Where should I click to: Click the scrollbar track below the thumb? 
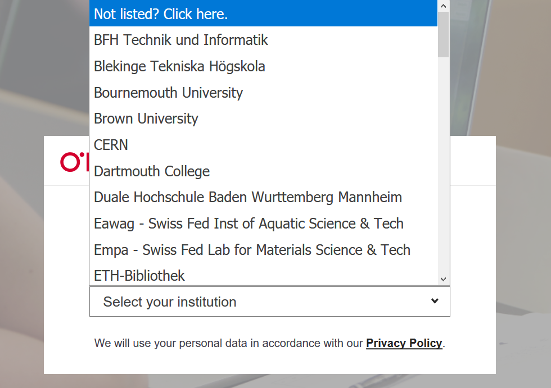(x=443, y=168)
